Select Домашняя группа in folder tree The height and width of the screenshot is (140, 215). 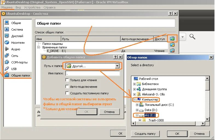154,89
